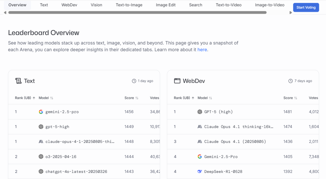Image resolution: width=326 pixels, height=179 pixels.
Task: Switch to the WebDev tab
Action: (69, 5)
